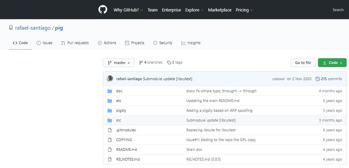Click the 'on 2 Nov 2020' date
Viewport: 349px width, 168px height.
299,79
